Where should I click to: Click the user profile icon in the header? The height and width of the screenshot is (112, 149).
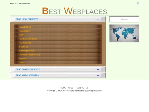tap(138, 3)
